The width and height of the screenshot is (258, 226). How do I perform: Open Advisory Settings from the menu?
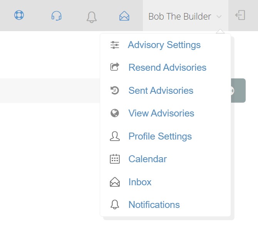point(164,45)
